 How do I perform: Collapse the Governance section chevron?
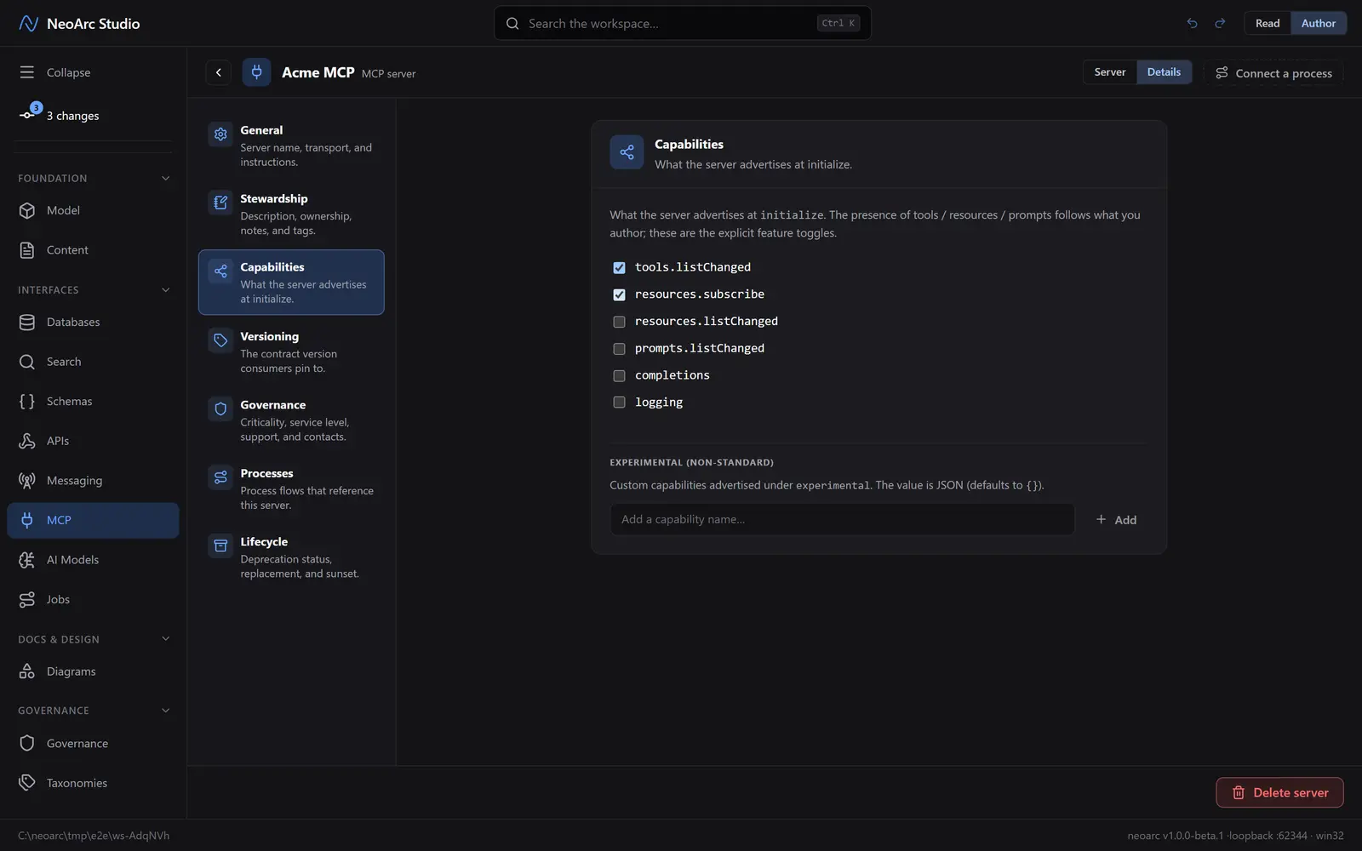point(166,711)
